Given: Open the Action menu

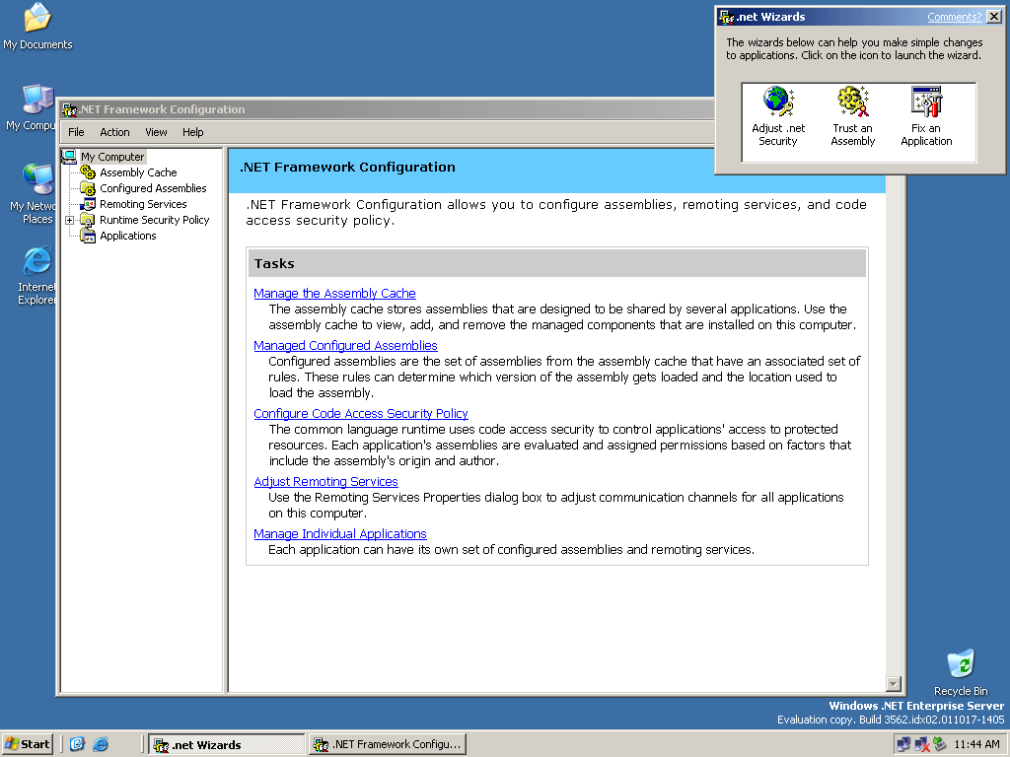Looking at the screenshot, I should coord(114,132).
